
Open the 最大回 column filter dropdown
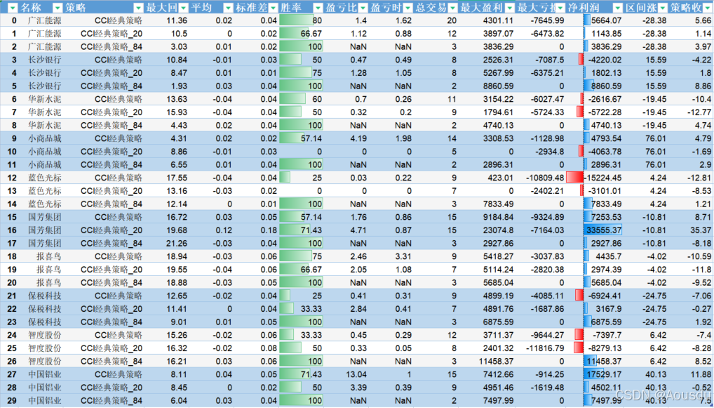pos(183,7)
